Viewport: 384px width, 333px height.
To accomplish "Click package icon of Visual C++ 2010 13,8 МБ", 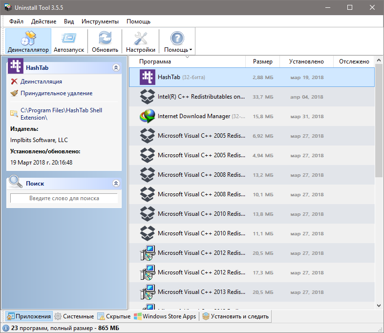I will pos(148,214).
